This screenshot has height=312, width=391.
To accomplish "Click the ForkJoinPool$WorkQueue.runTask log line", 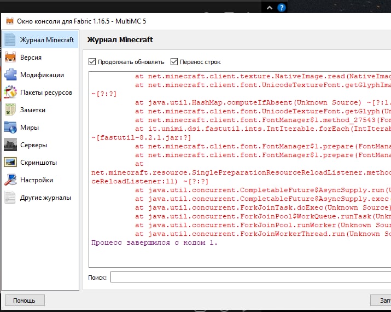I will pos(263,216).
